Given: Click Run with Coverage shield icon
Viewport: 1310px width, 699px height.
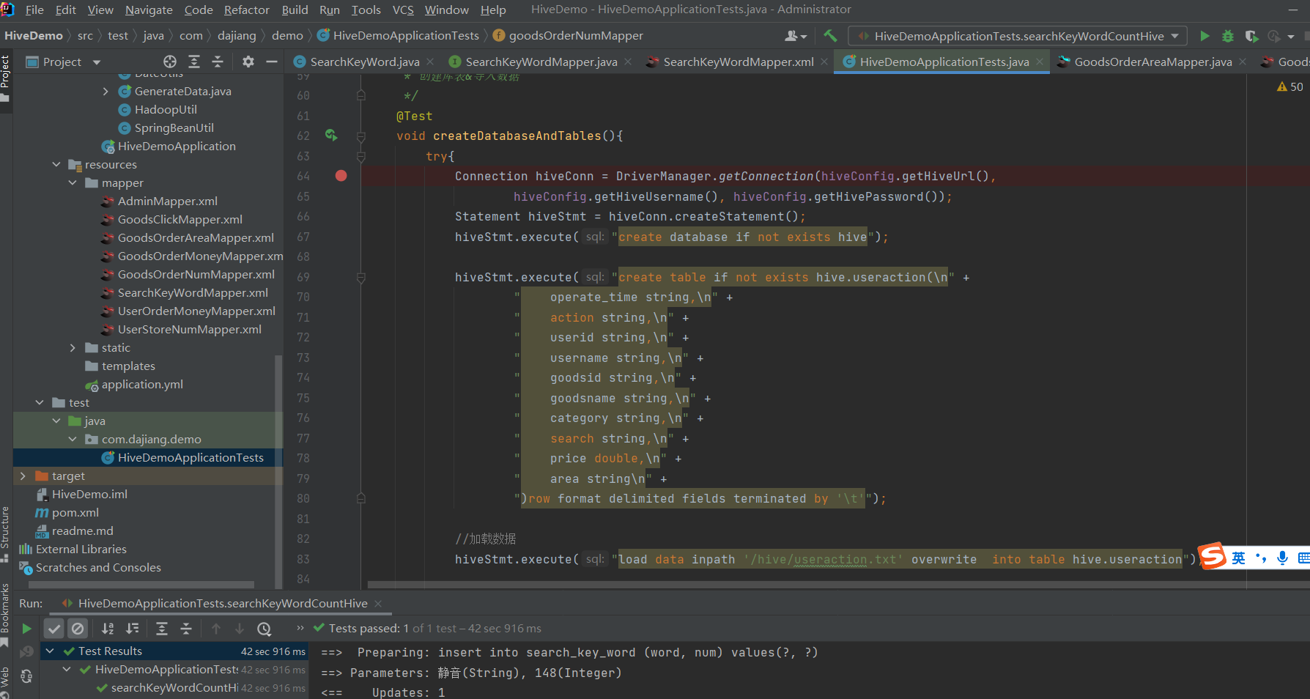Looking at the screenshot, I should [x=1251, y=36].
